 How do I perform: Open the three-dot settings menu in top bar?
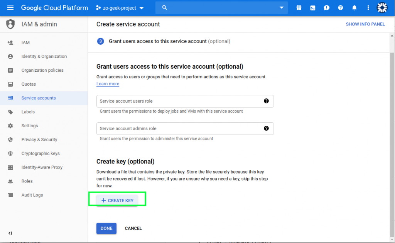coord(368,8)
